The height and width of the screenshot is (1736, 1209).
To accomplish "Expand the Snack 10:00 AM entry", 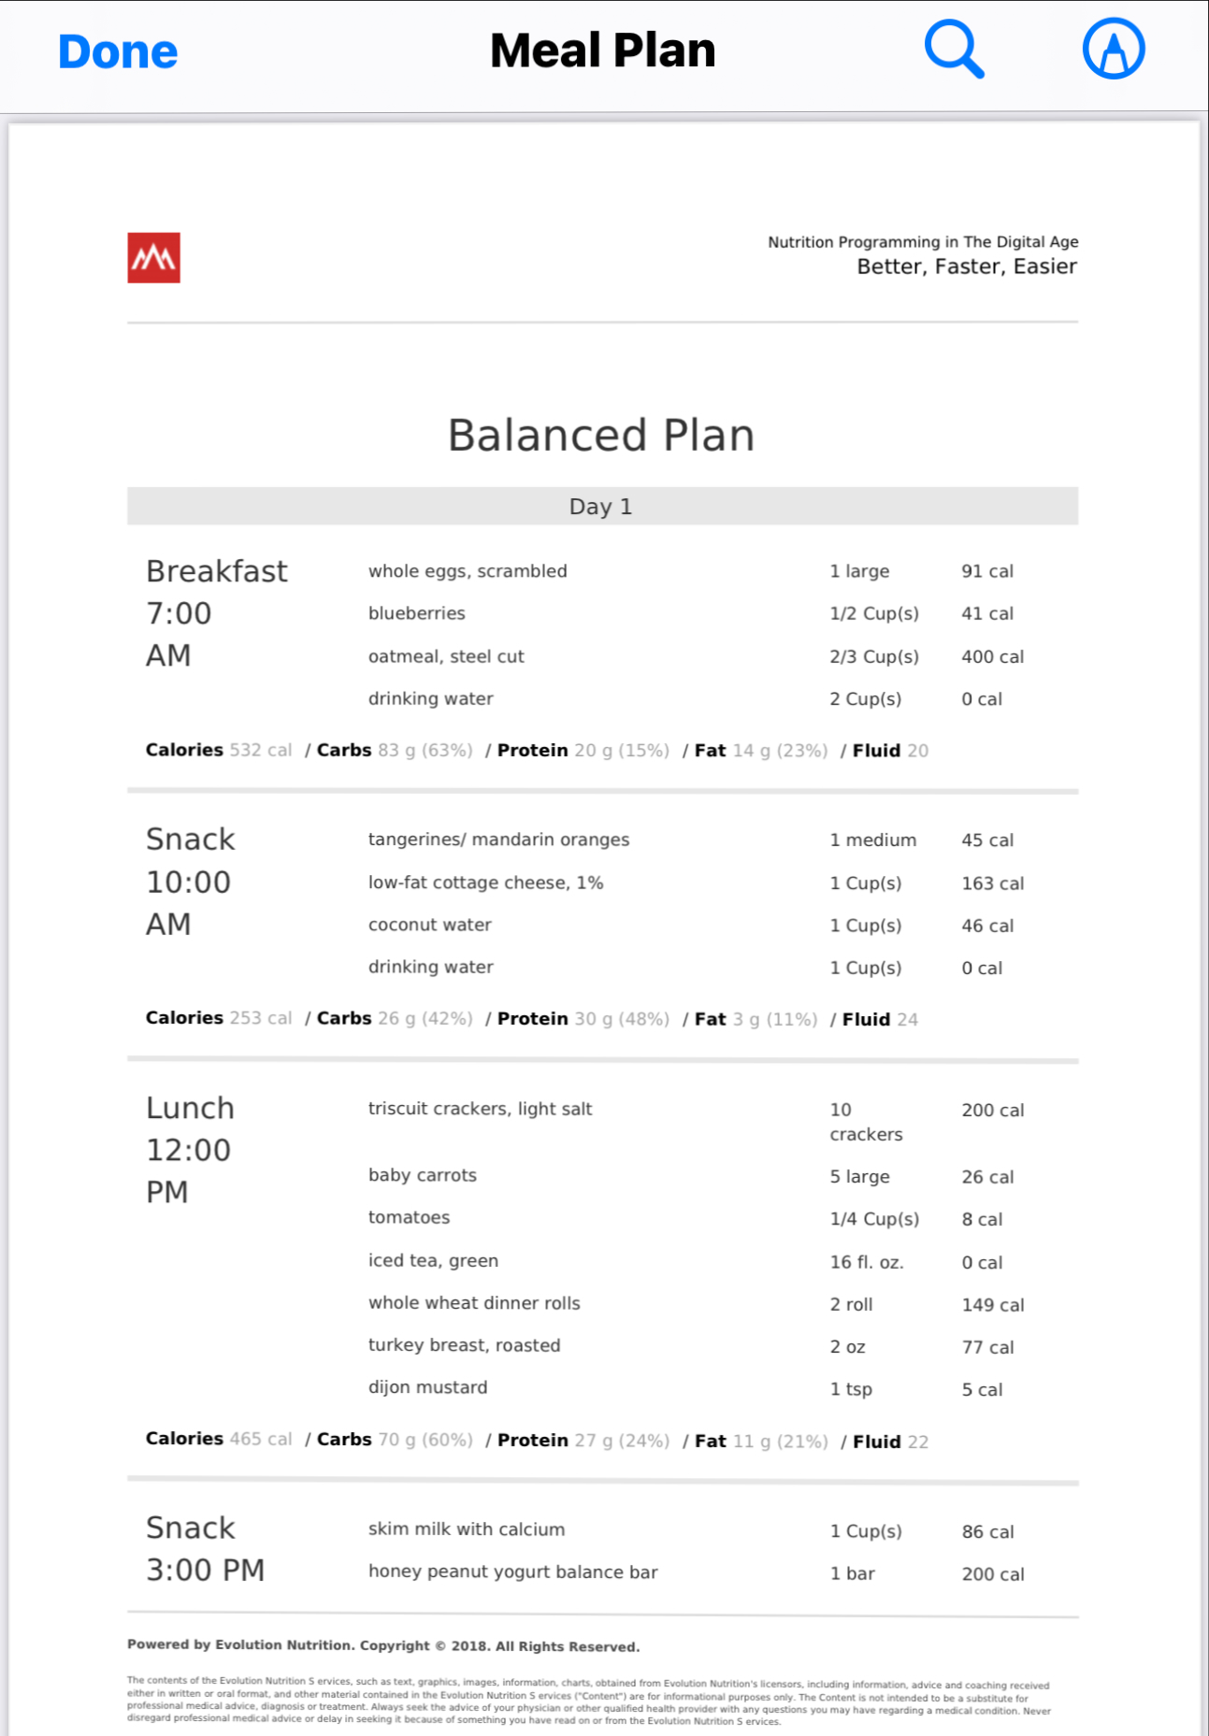I will click(x=190, y=880).
